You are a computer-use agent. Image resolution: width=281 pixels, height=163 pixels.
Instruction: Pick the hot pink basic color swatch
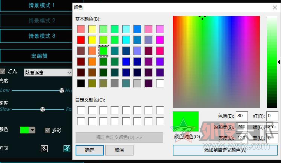coord(159,51)
